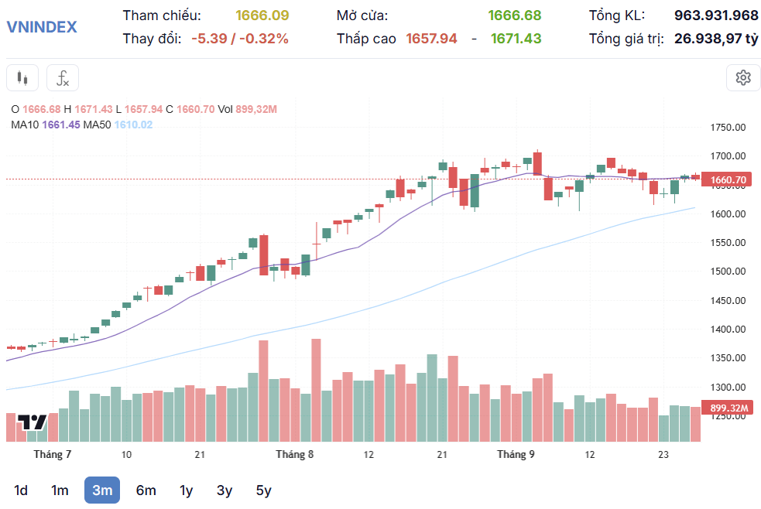Viewport: 761px width, 509px height.
Task: Click the Tháng 9 timeline label
Action: click(x=516, y=454)
